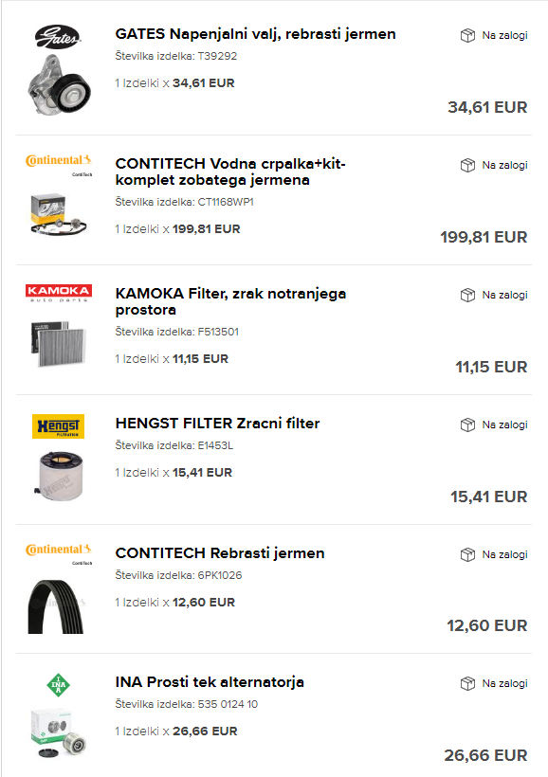Click the stock box icon for INA alternator pulley
The image size is (548, 777).
click(467, 684)
